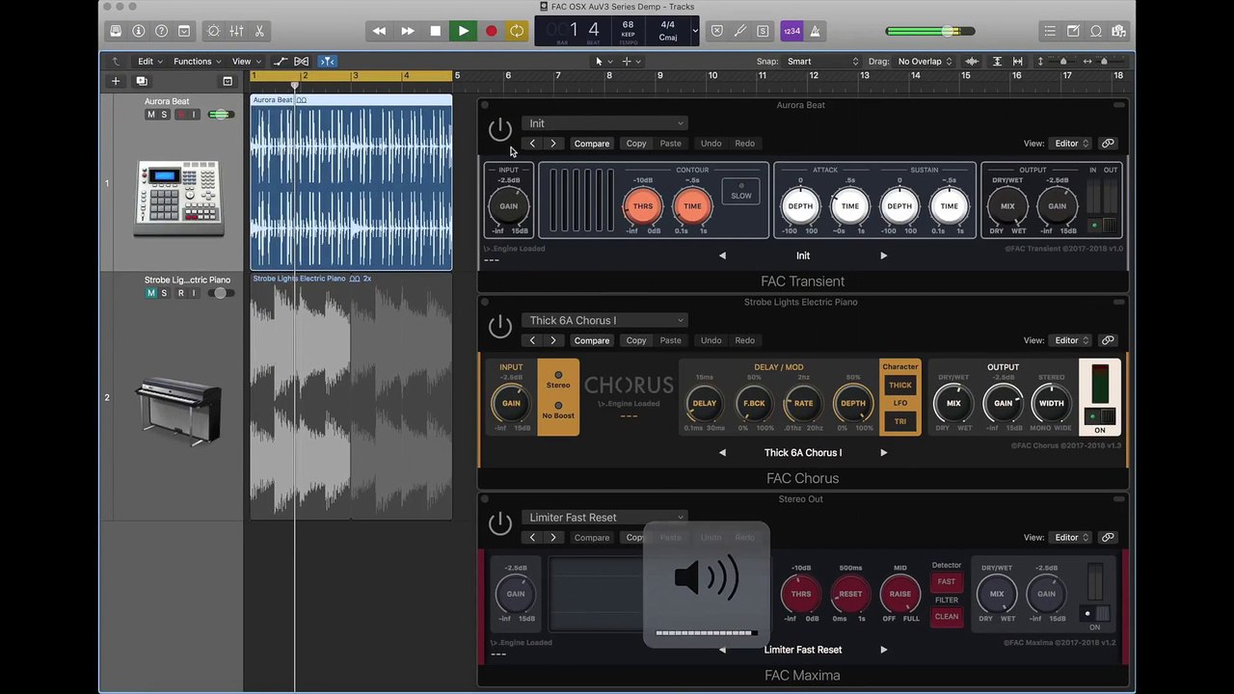Add a new track with plus button

[x=116, y=81]
